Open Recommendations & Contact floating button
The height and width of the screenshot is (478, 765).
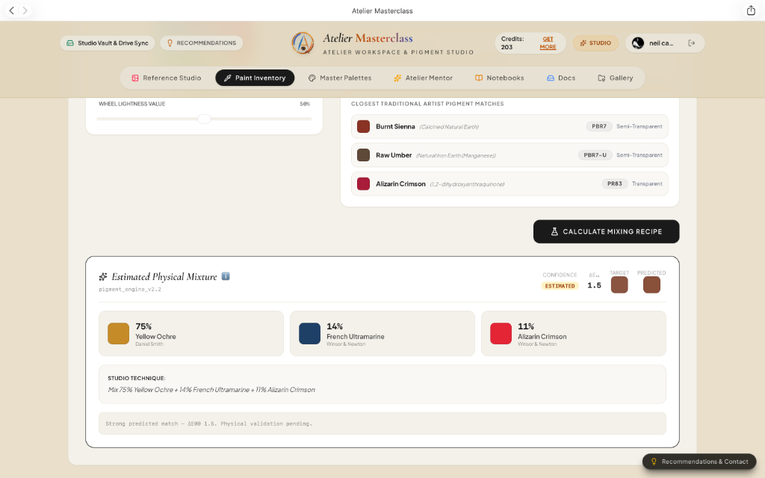pyautogui.click(x=699, y=462)
